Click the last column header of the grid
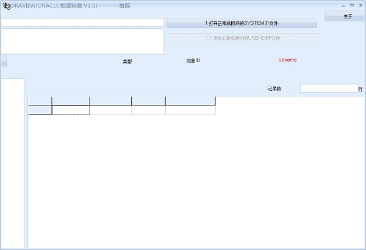Viewport: 366px width, 250px height. [x=190, y=101]
